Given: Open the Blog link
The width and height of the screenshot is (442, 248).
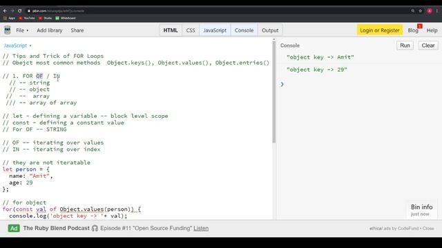Looking at the screenshot, I should [413, 30].
